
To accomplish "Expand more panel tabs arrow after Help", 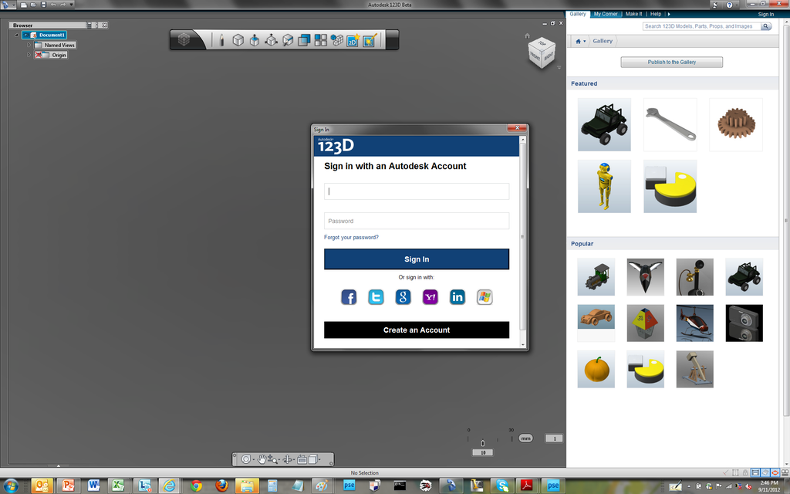I will pyautogui.click(x=669, y=14).
